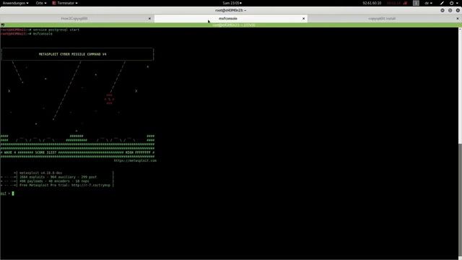Click the WAVE 4 SCORE 31337 line

pyautogui.click(x=77, y=152)
